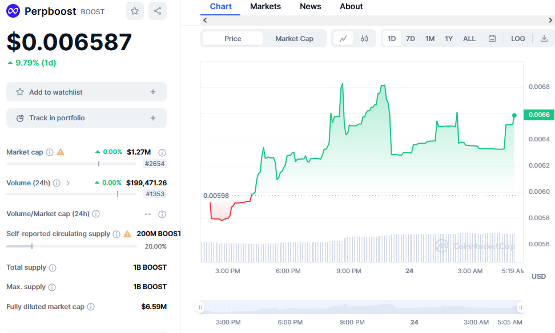Click the Perpboost coin logo

[x=13, y=11]
